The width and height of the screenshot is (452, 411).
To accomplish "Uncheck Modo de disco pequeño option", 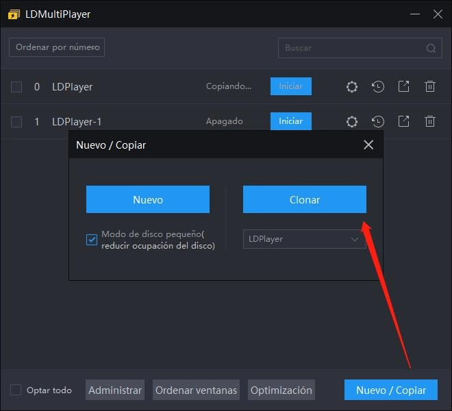I will pos(92,239).
